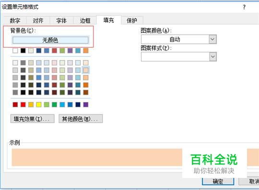Screen dimensions: 259x190
Task: Expand the 图案颜色 dropdown showing 自动
Action: coord(212,39)
